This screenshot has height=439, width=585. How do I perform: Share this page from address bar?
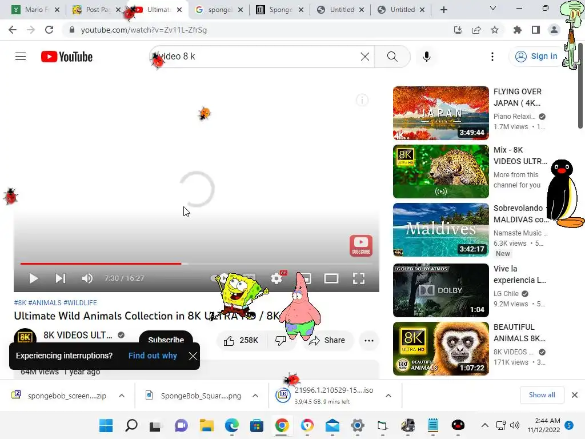[x=476, y=30]
